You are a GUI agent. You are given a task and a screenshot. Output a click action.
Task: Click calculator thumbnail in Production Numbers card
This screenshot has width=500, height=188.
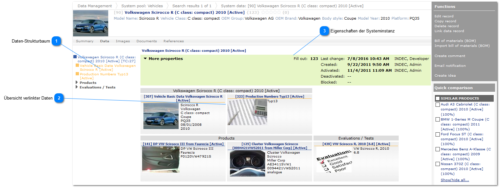(247, 112)
